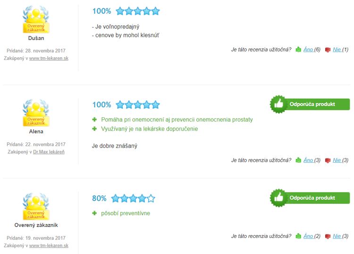Vote Nie on Alena's review
This screenshot has width=354, height=254.
[x=337, y=160]
